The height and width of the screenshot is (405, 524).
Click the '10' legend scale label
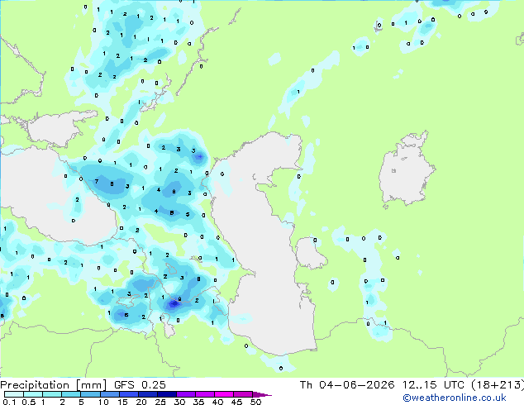tap(103, 402)
